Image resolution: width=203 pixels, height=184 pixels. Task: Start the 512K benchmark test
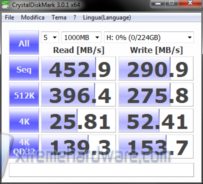[24, 94]
